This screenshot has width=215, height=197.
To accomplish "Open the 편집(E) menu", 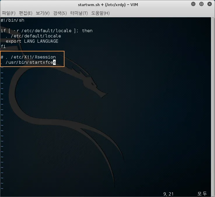I will click(26, 13).
